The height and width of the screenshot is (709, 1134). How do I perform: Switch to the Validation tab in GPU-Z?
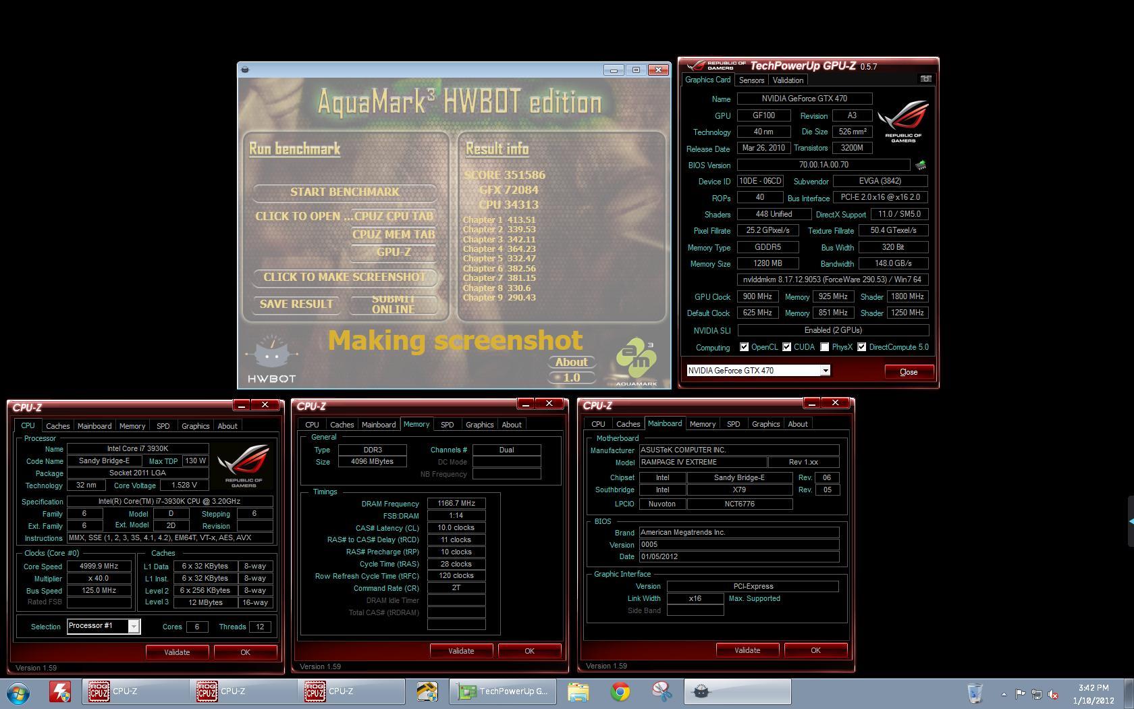788,80
